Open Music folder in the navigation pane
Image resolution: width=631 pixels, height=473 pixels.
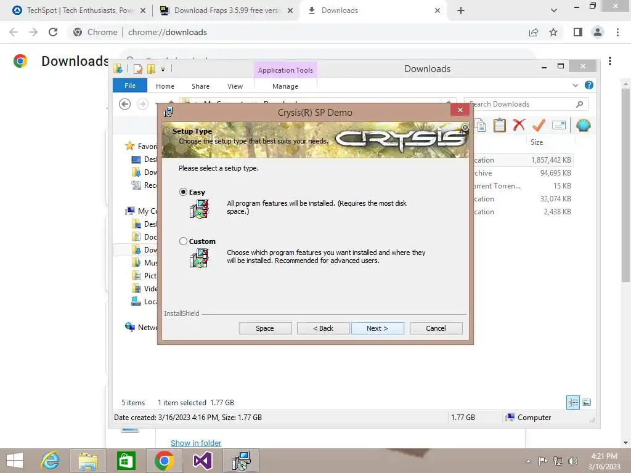(144, 262)
